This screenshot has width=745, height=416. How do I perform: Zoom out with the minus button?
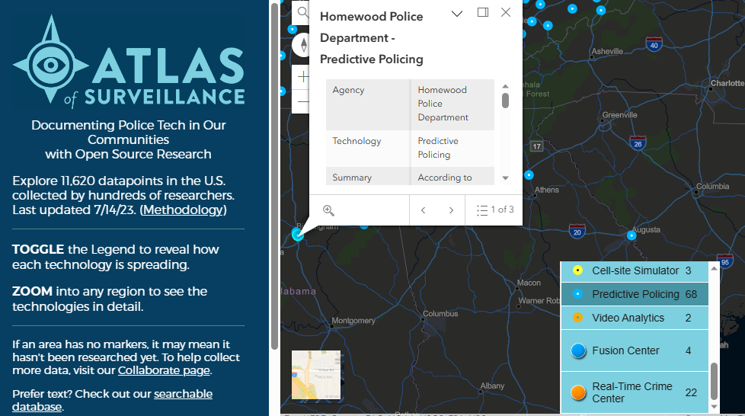point(302,101)
